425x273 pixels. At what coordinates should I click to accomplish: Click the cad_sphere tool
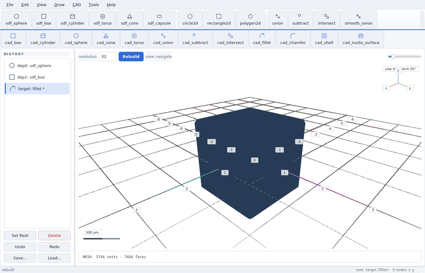point(76,39)
